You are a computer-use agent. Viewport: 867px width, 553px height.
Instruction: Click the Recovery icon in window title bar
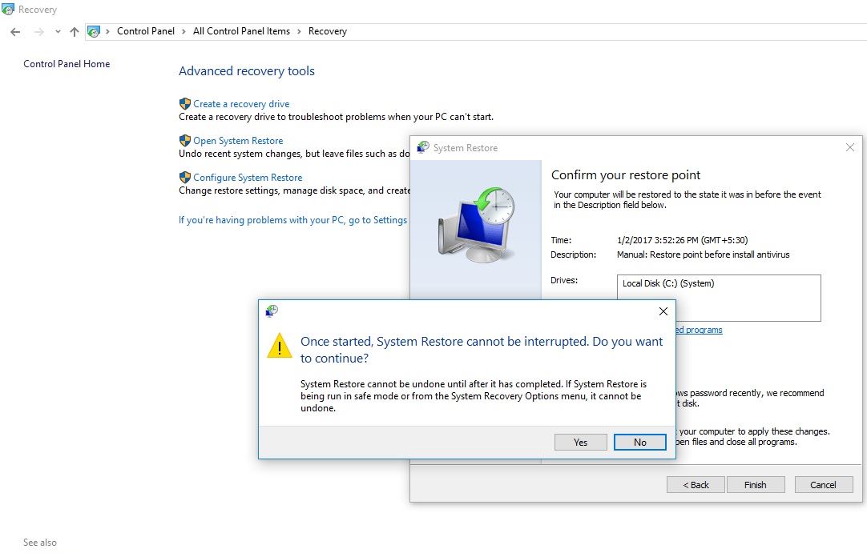[7, 9]
